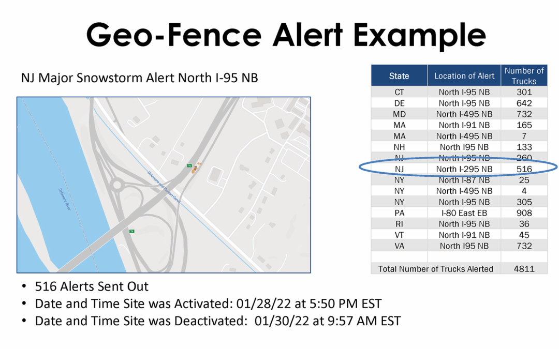Click the site Activated date bullet
Screen dimensions: 559x349
coord(208,304)
